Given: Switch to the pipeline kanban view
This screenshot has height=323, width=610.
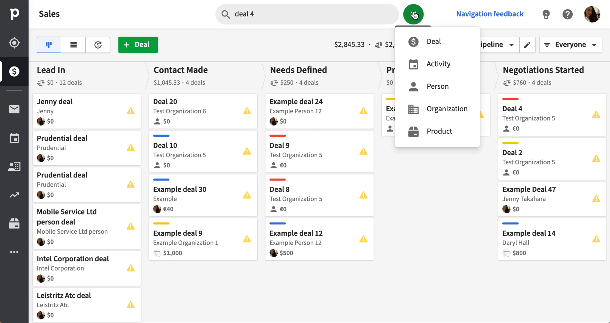Looking at the screenshot, I should click(49, 45).
